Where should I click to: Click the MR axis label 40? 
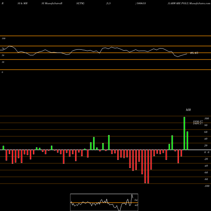(x=206, y=139)
